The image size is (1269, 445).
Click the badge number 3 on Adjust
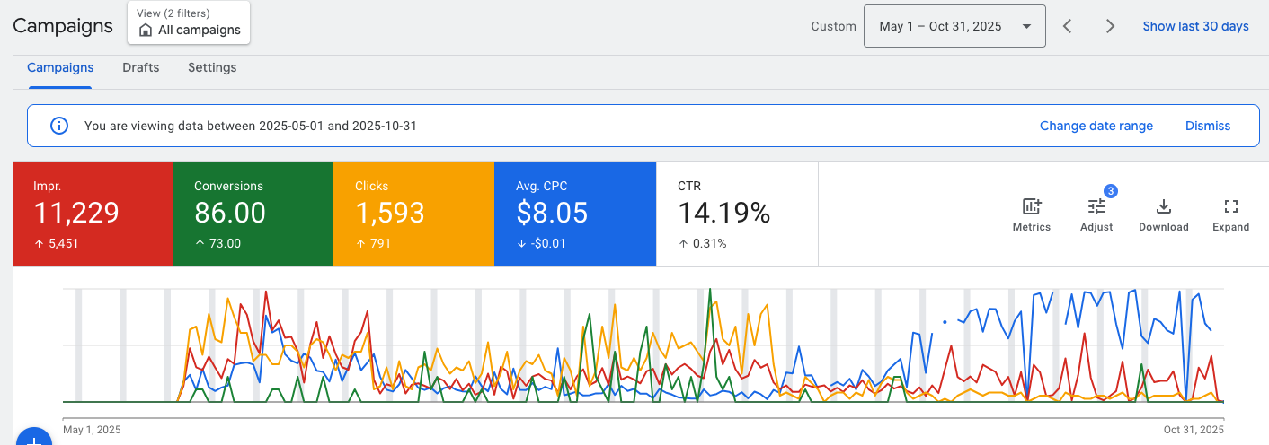coord(1111,190)
